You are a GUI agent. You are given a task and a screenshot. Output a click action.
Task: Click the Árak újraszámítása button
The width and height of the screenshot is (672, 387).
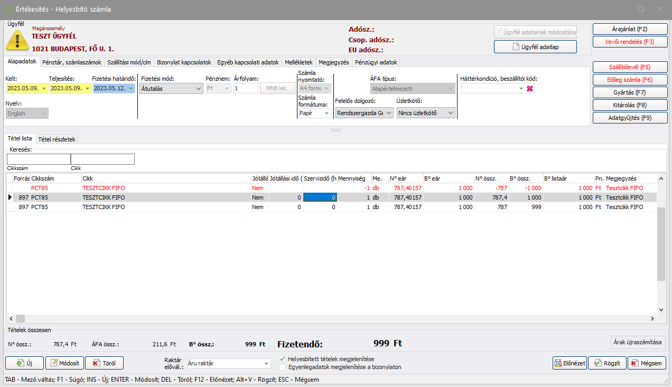(x=638, y=342)
